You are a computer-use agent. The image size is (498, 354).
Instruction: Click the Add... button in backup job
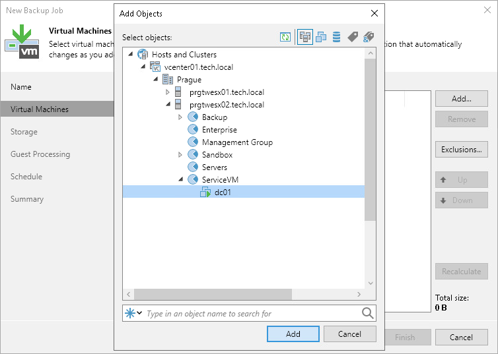pyautogui.click(x=461, y=99)
